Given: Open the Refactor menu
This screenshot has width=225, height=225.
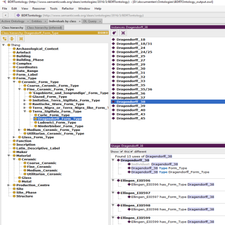Looking at the screenshot, I should pyautogui.click(x=67, y=8).
